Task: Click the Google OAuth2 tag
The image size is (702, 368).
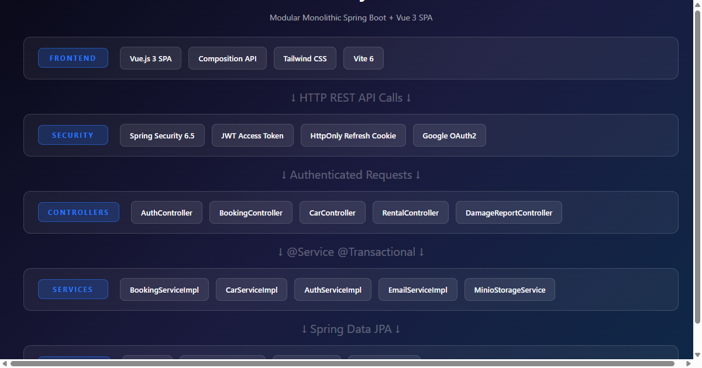Action: [x=449, y=136]
